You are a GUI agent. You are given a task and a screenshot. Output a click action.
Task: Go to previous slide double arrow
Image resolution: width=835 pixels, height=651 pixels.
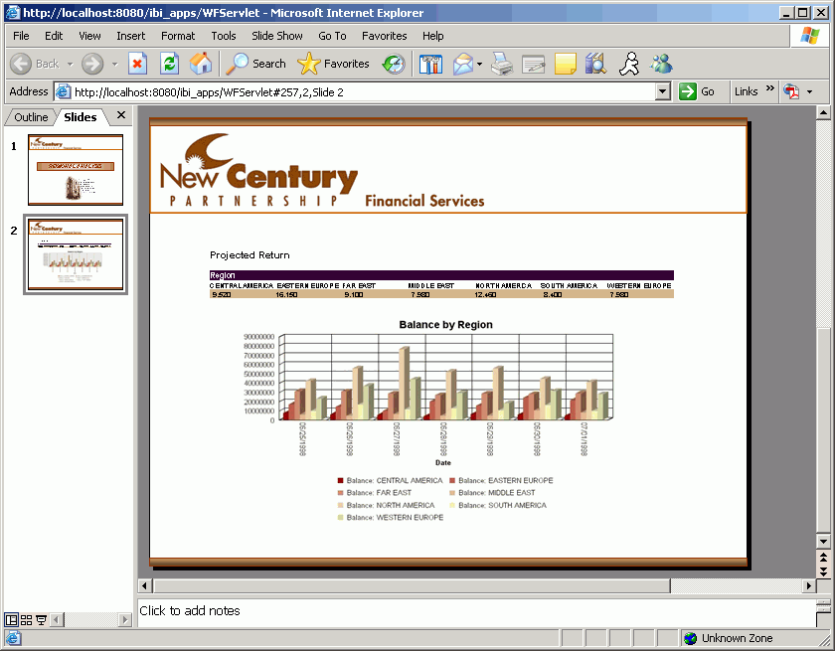[823, 558]
